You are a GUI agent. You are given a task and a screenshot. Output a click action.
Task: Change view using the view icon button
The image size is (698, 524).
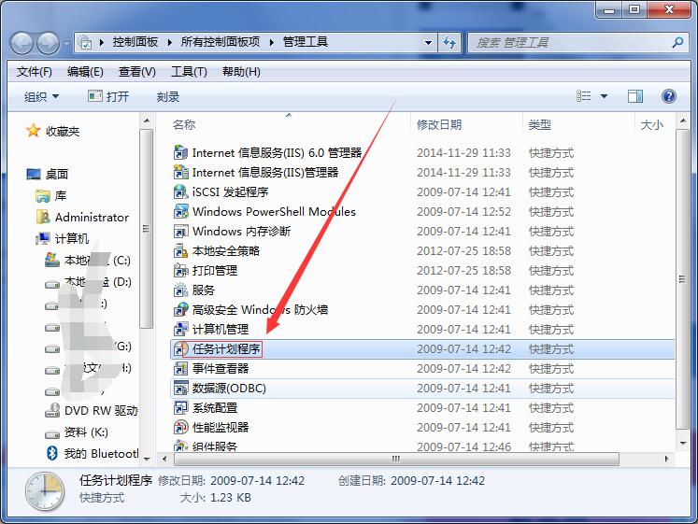click(584, 96)
